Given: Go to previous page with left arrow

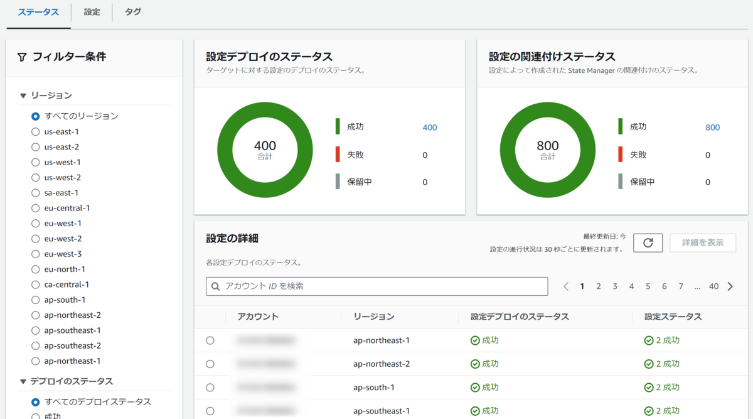Looking at the screenshot, I should click(x=565, y=286).
